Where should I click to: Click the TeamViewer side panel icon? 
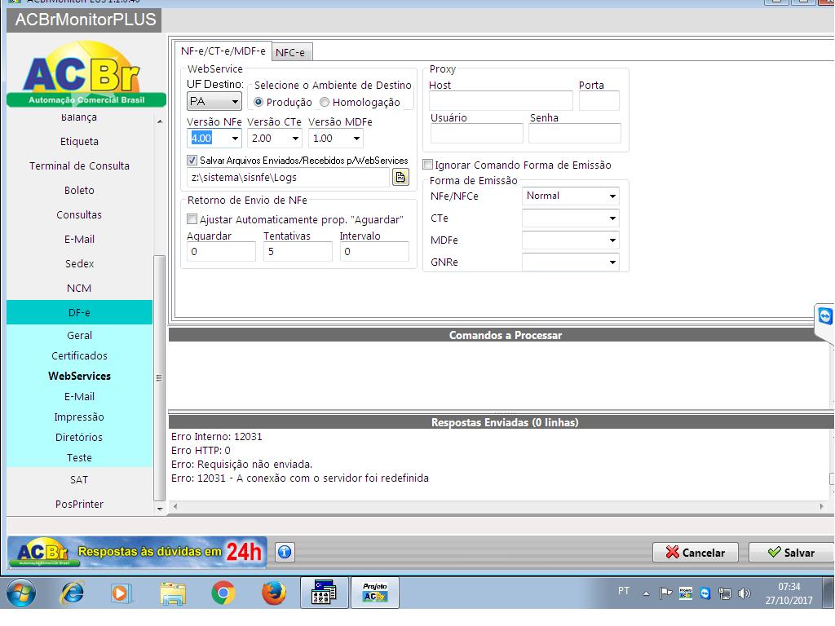[825, 316]
